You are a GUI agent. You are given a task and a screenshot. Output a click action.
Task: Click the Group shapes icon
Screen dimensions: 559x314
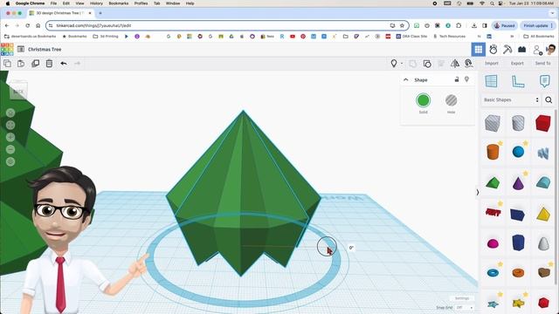tap(413, 64)
